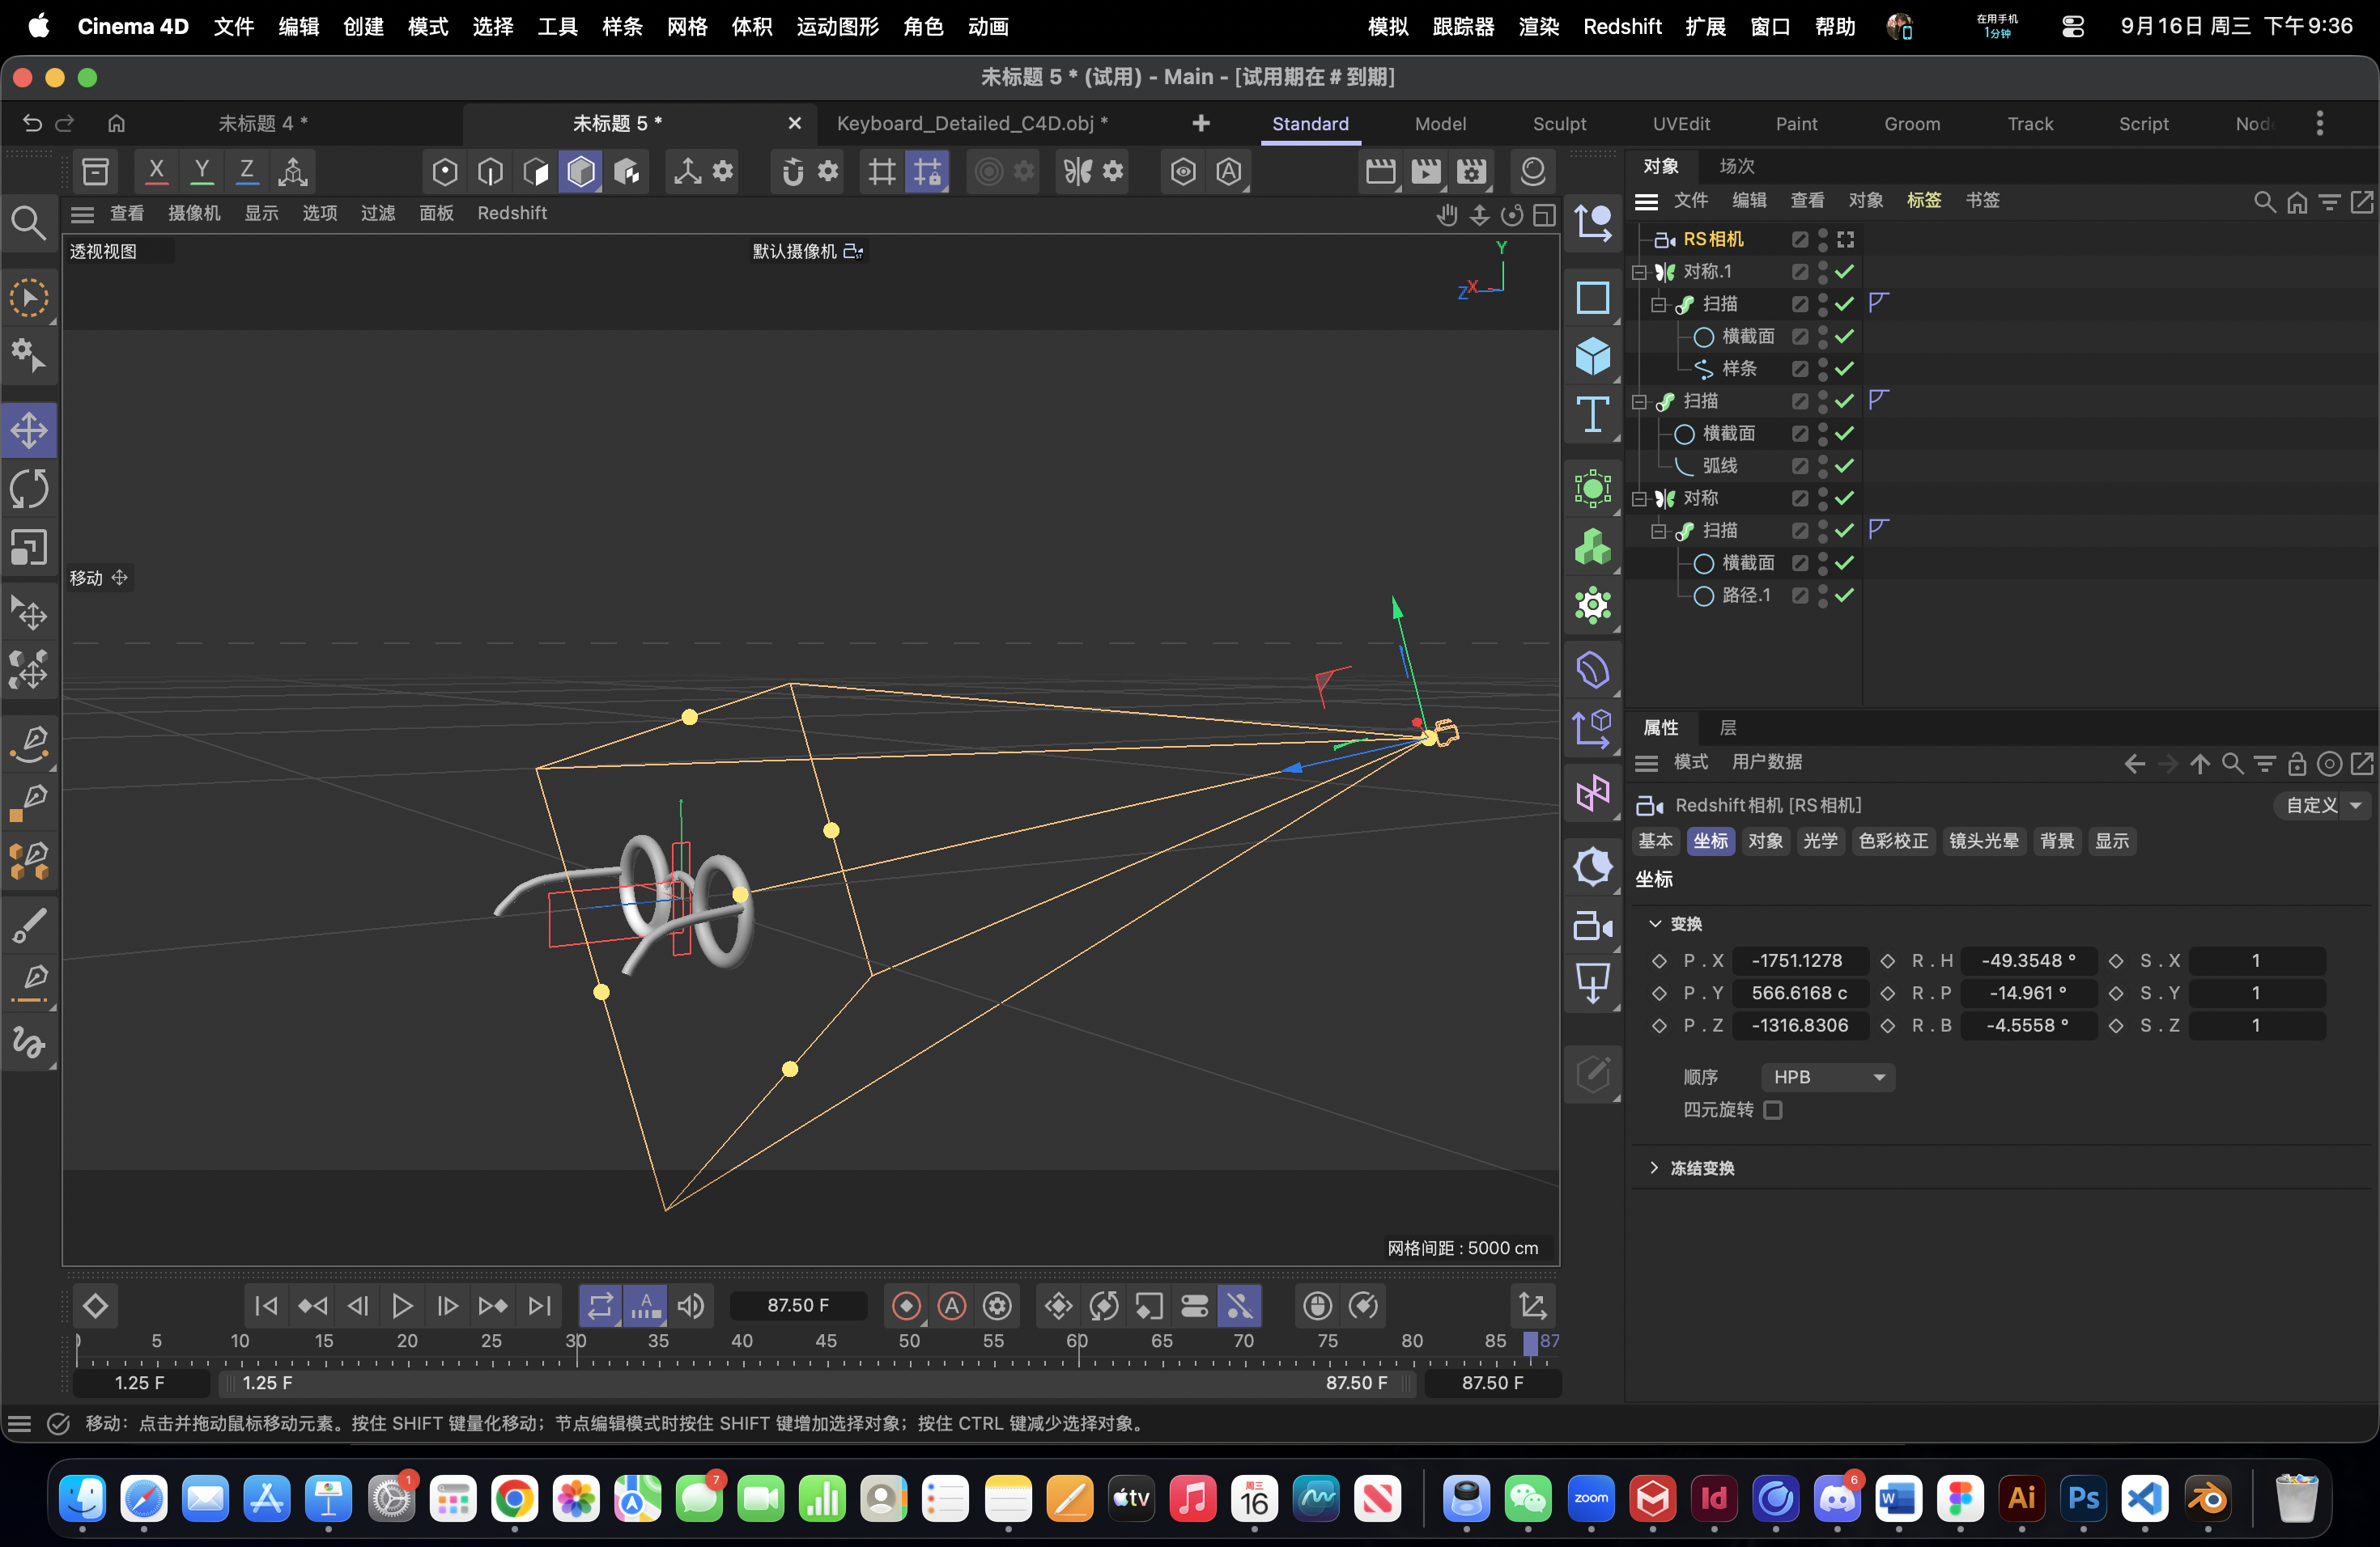The image size is (2380, 1547).
Task: Choose the Cube primitive icon
Action: 1592,356
